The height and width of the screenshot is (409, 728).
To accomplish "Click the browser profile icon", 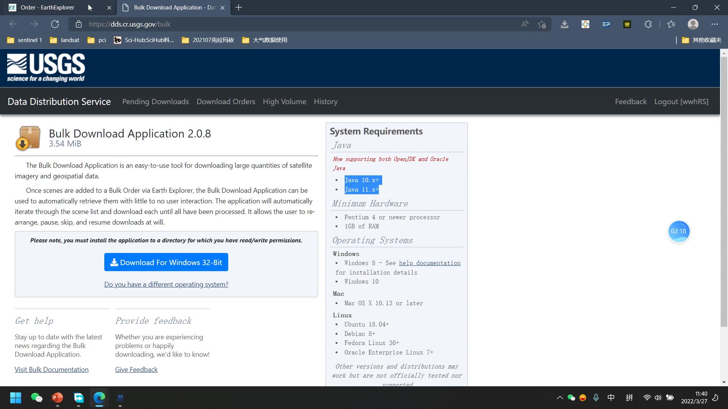I will 693,24.
